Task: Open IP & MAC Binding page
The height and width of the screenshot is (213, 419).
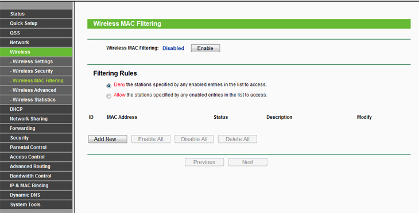Action: click(x=36, y=185)
